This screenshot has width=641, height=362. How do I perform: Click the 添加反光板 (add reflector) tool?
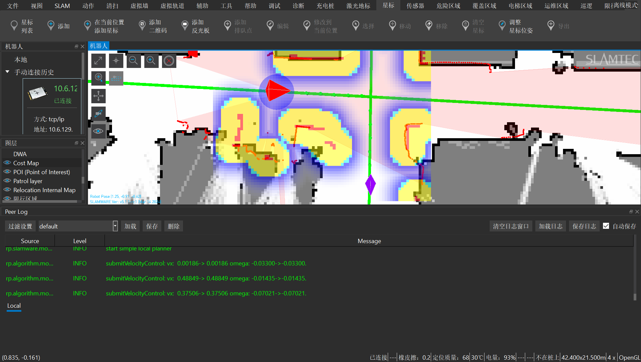(195, 26)
